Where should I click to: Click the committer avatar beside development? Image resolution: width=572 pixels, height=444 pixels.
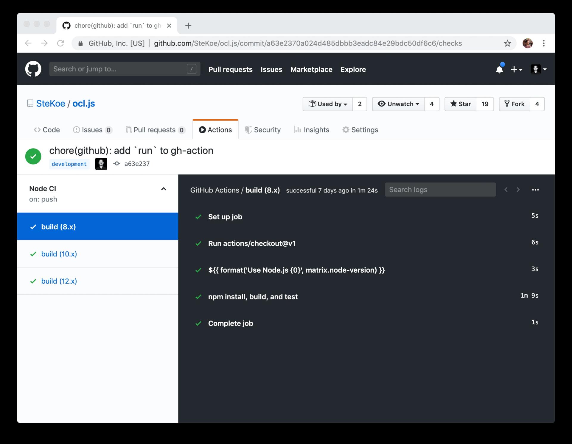click(101, 164)
